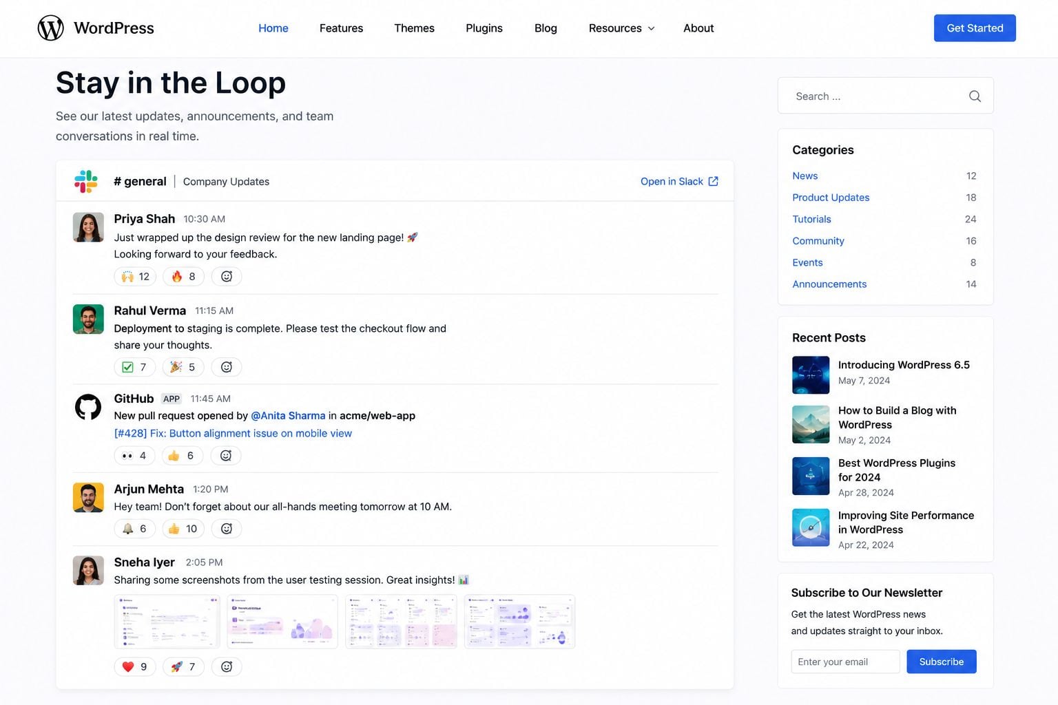Open Improving Site Performance post title
This screenshot has height=705, width=1058.
coord(906,523)
